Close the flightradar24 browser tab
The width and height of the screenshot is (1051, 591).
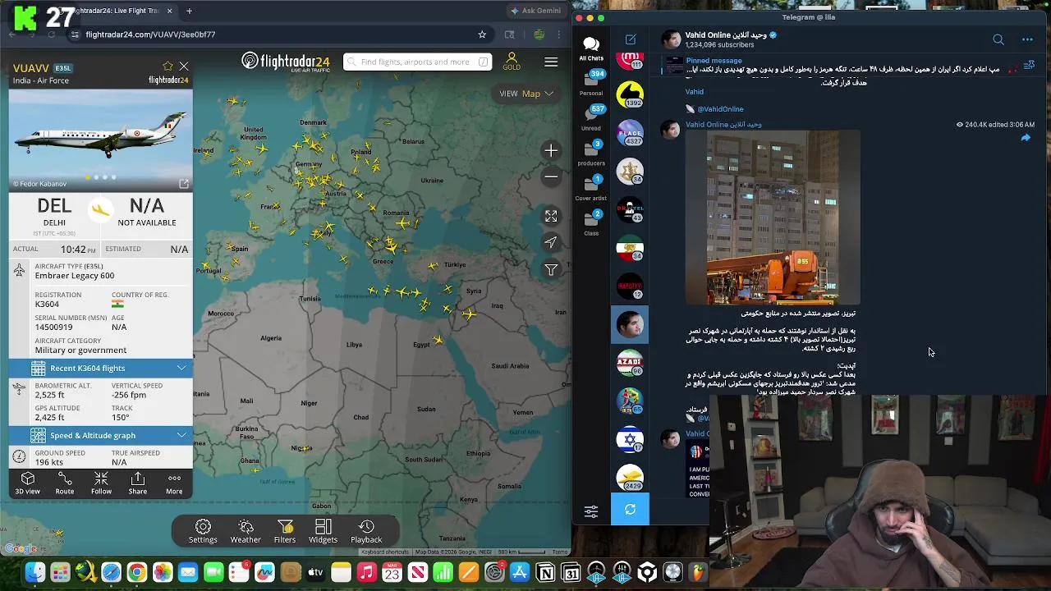pos(170,11)
